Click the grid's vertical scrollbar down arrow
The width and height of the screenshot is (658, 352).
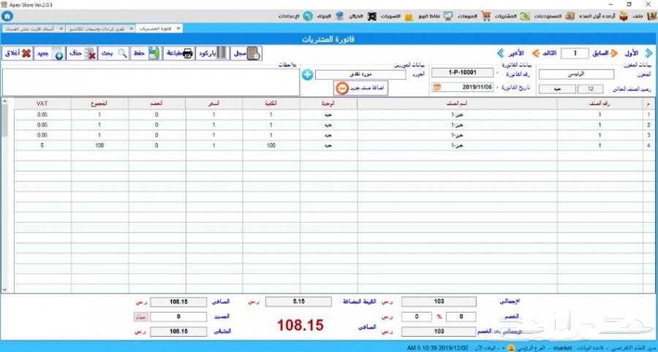[5, 289]
